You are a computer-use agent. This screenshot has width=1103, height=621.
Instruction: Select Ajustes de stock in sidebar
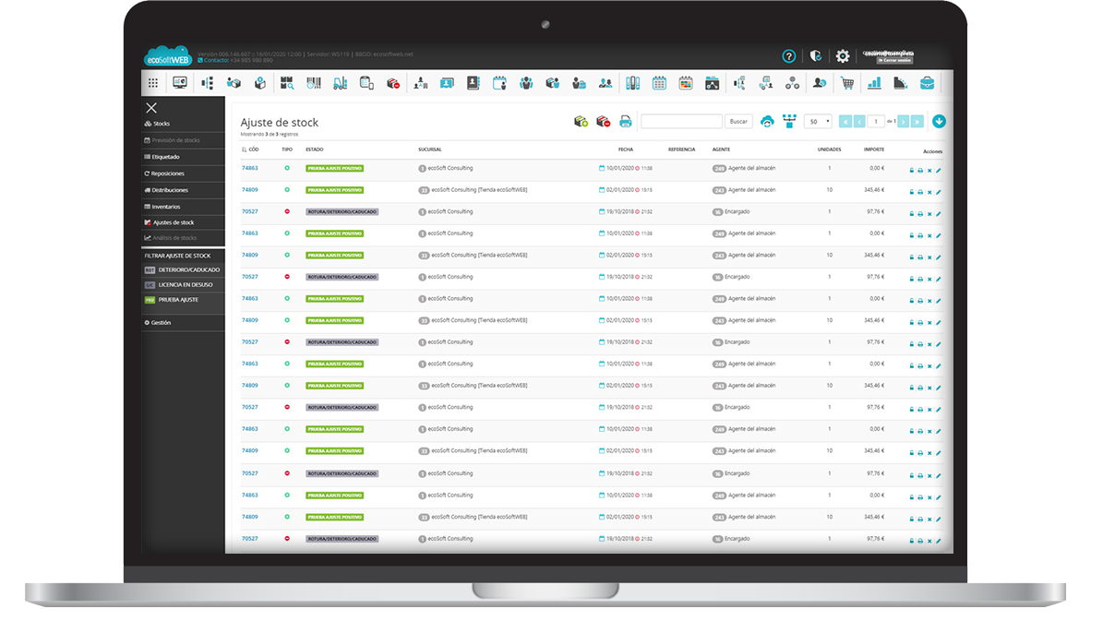[x=182, y=222]
